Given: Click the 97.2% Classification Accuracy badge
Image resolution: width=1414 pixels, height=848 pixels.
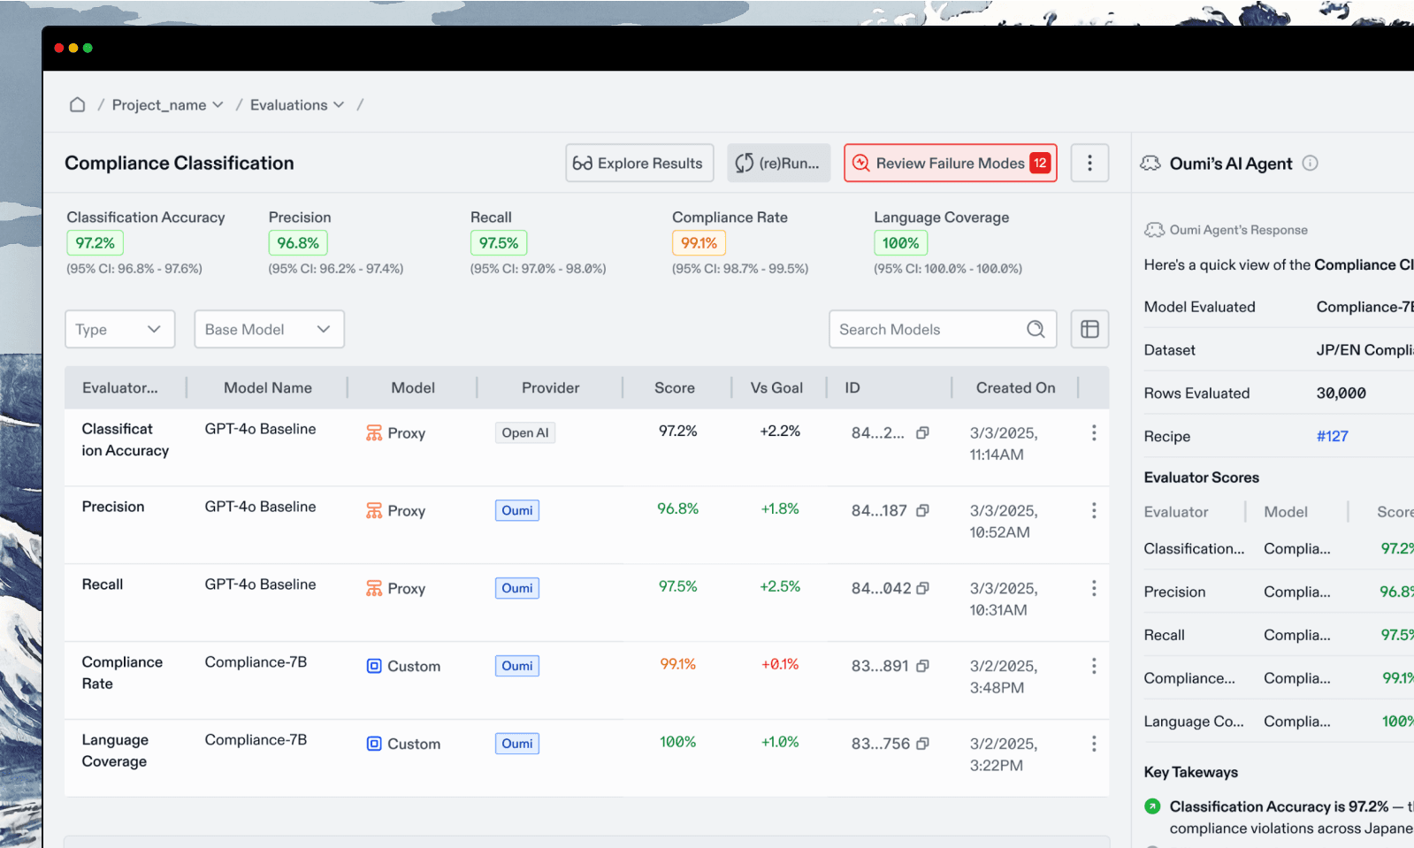Looking at the screenshot, I should [x=96, y=242].
